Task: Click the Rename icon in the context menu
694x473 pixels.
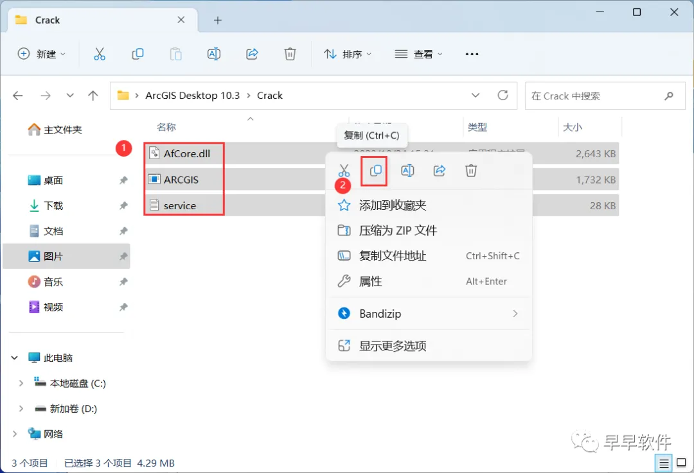Action: coord(407,170)
